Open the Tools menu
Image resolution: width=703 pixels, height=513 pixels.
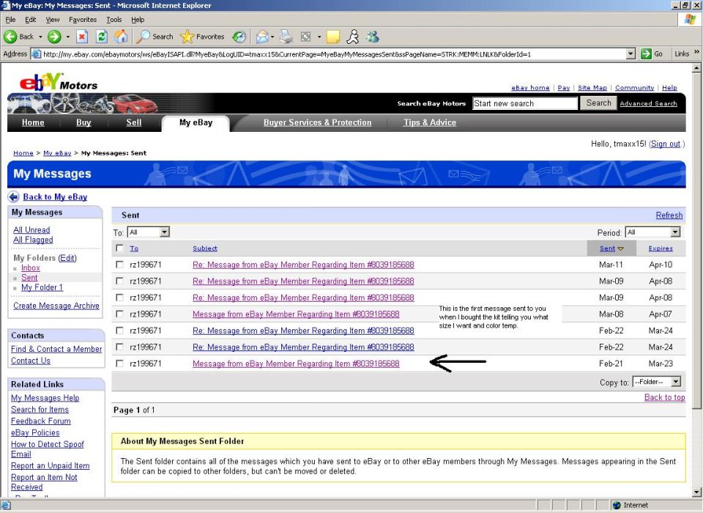[114, 20]
